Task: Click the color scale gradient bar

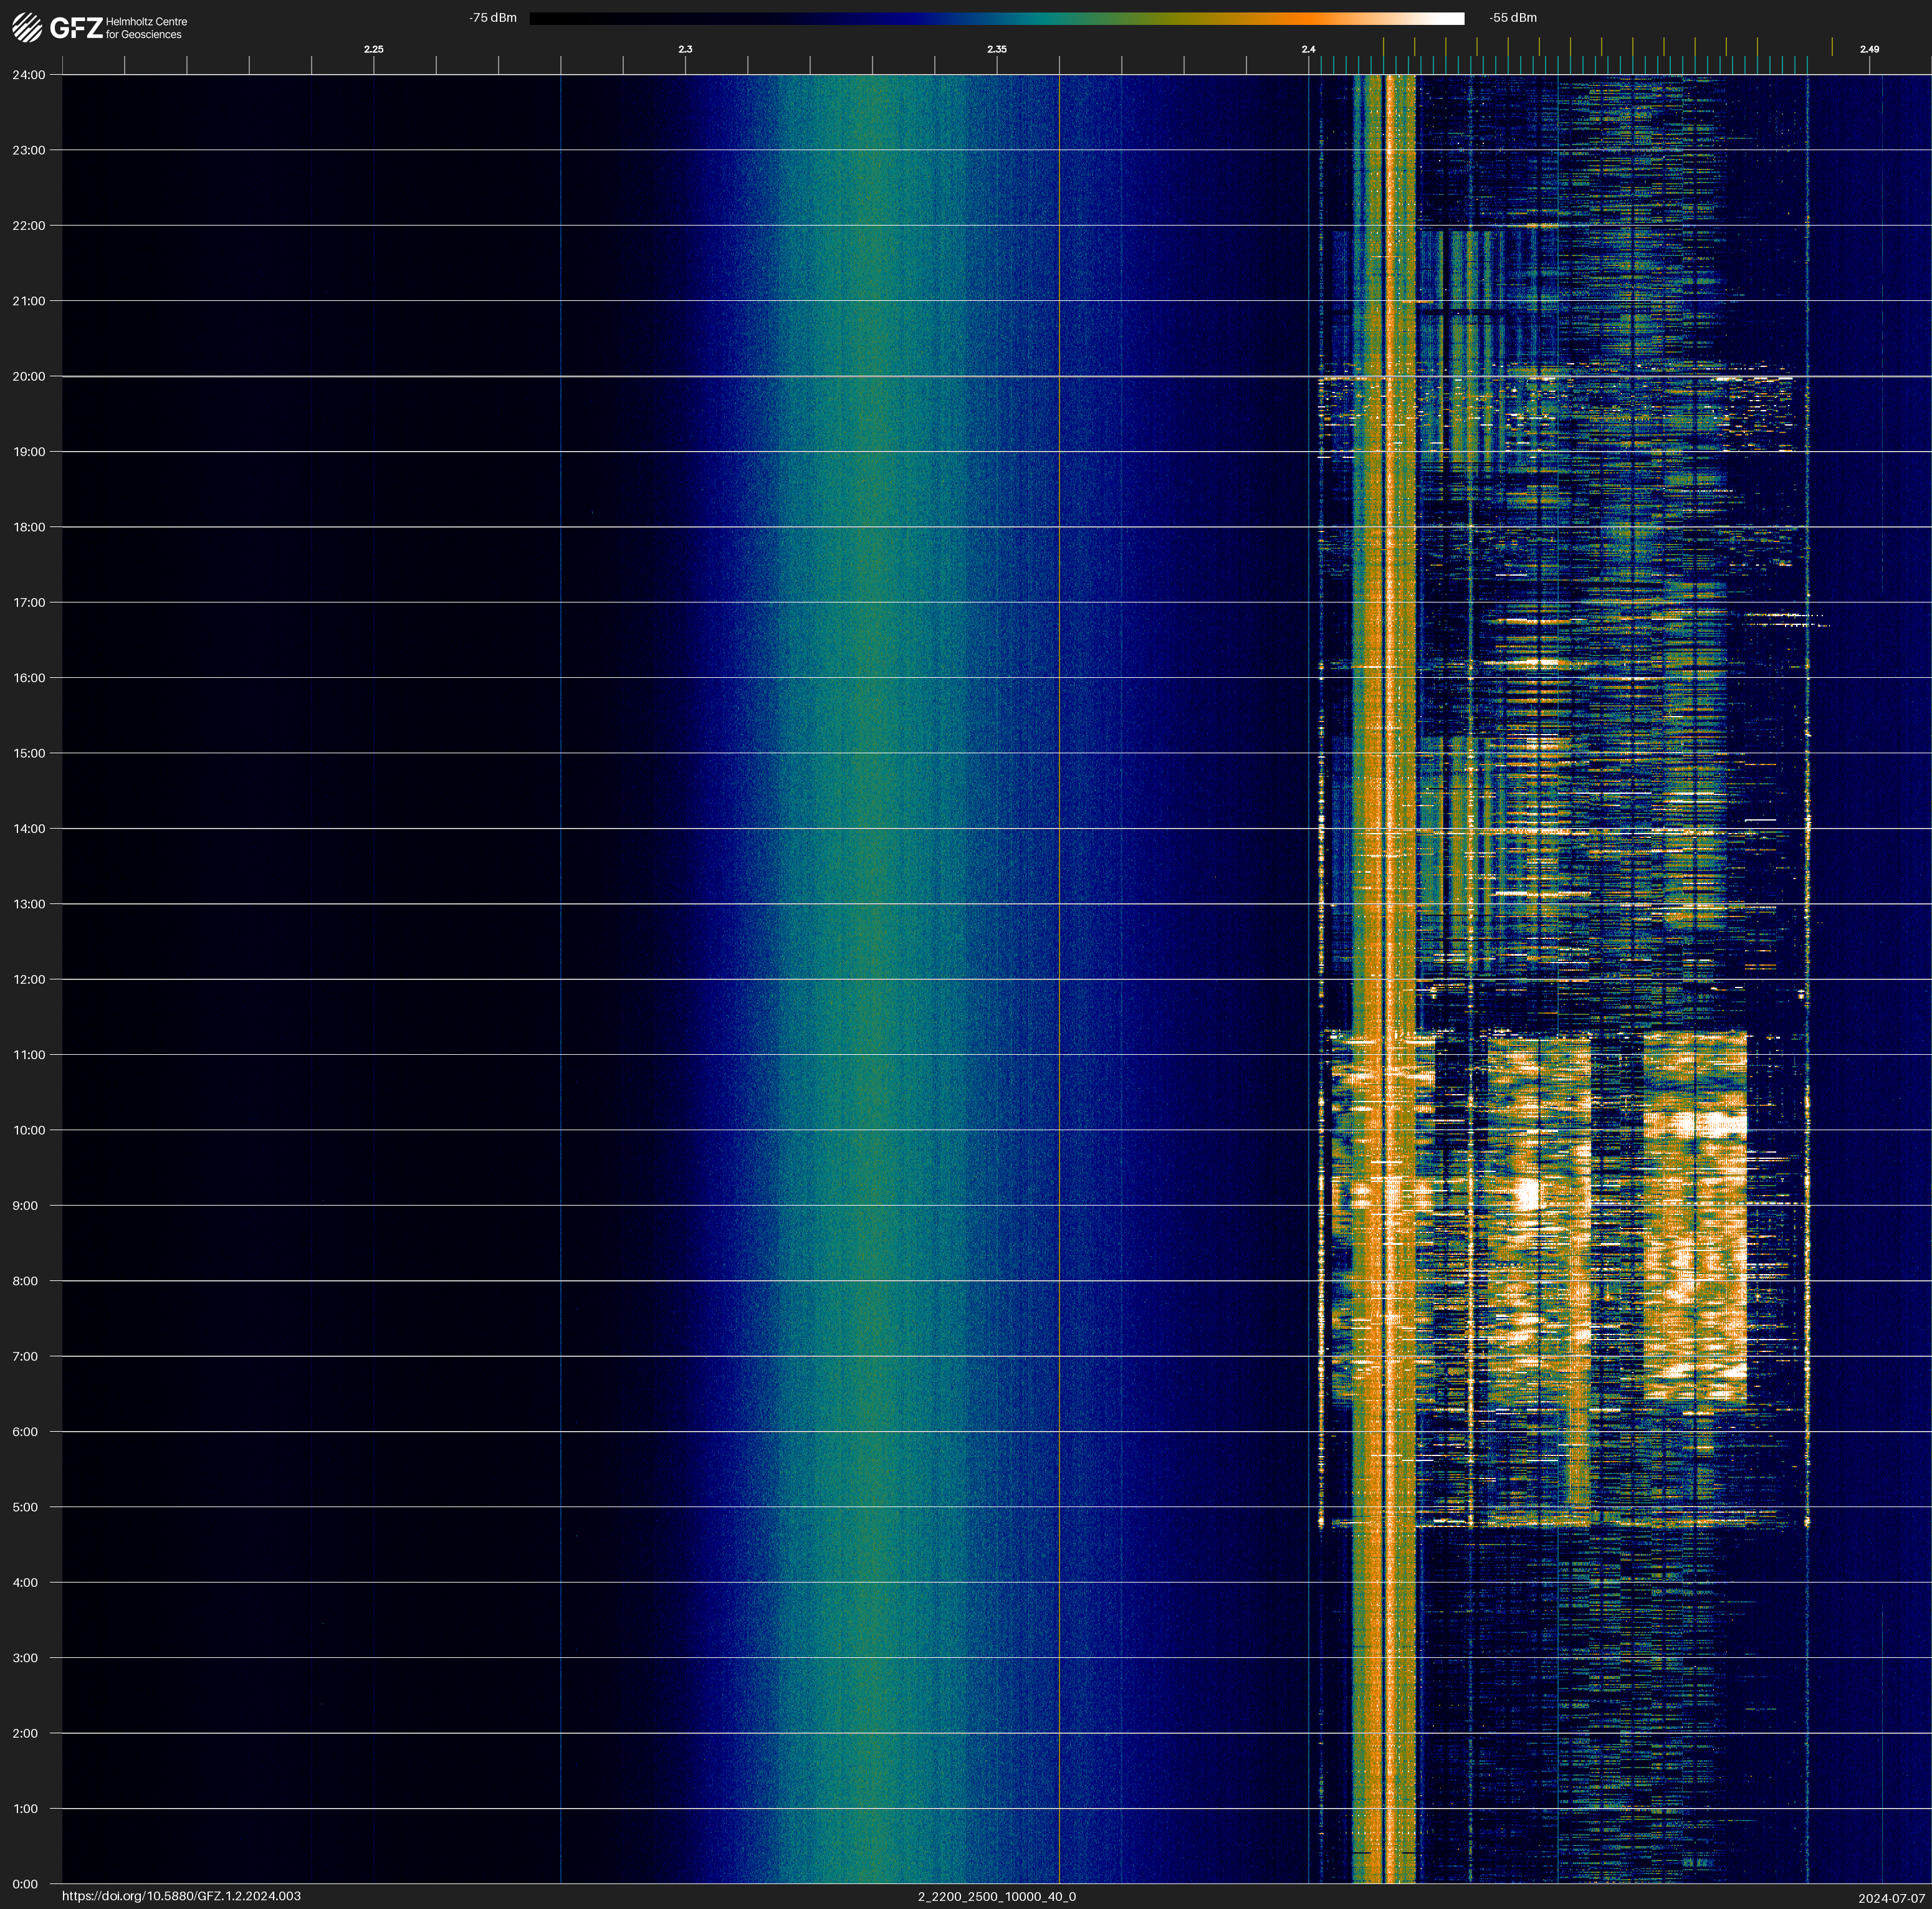Action: [996, 18]
